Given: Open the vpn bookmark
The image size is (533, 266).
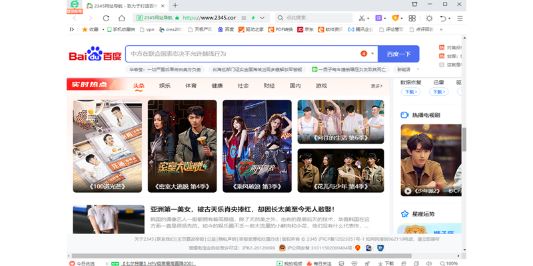Looking at the screenshot, I should (x=147, y=29).
